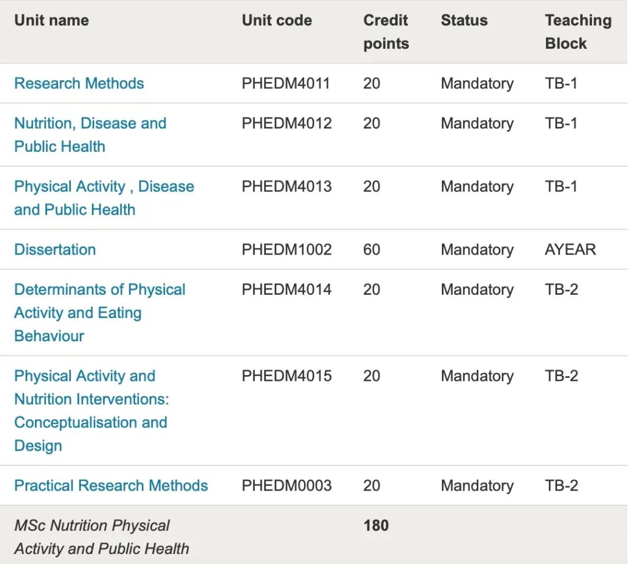Screen dimensions: 628x564
Task: Click the 60 credit points cell
Action: 372,249
